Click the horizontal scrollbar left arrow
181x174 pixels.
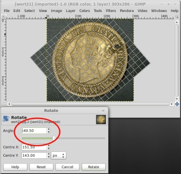coord(9,104)
